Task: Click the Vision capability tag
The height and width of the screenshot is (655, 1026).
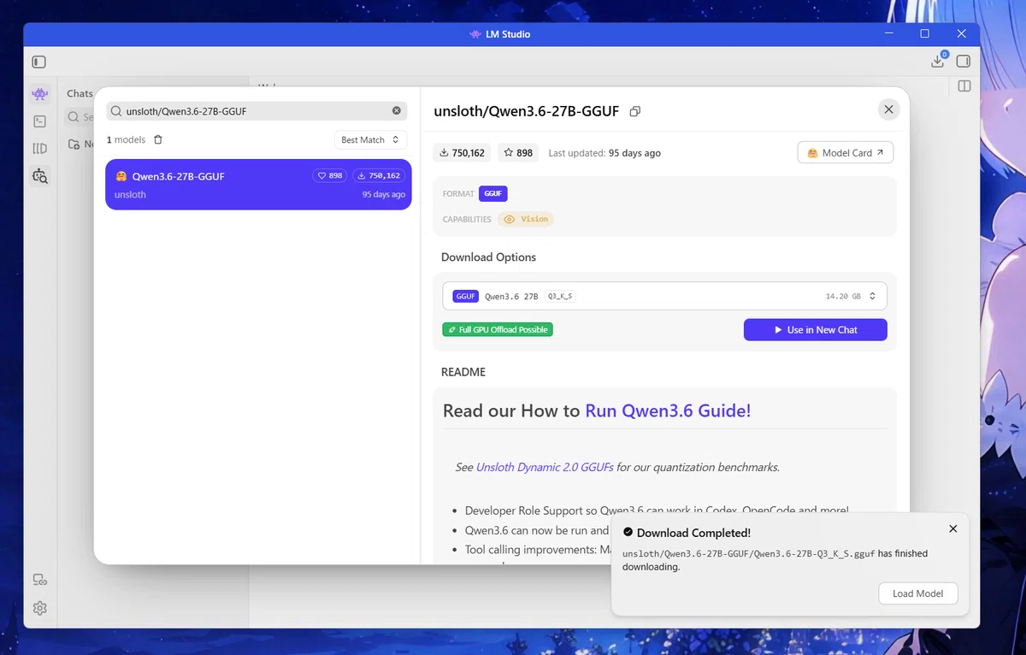Action: click(526, 219)
